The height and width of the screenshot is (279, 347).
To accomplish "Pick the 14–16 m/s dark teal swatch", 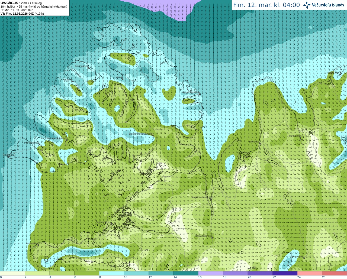I will coord(186,273).
